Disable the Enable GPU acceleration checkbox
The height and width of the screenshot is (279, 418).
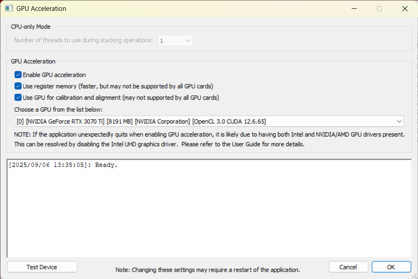tap(18, 75)
